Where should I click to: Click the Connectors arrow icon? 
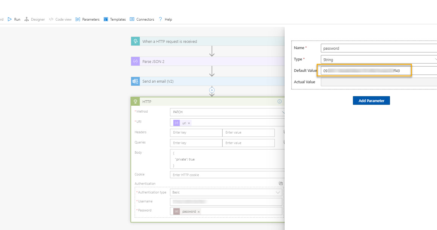pos(132,19)
